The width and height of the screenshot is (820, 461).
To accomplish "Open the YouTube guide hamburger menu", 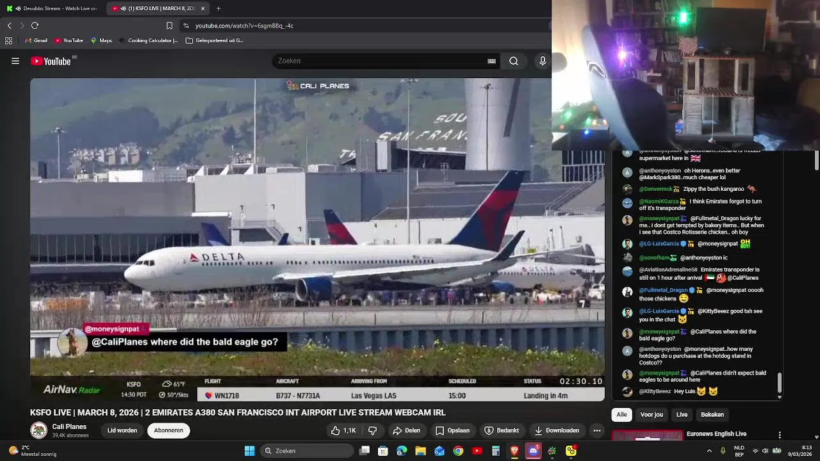I will point(15,61).
